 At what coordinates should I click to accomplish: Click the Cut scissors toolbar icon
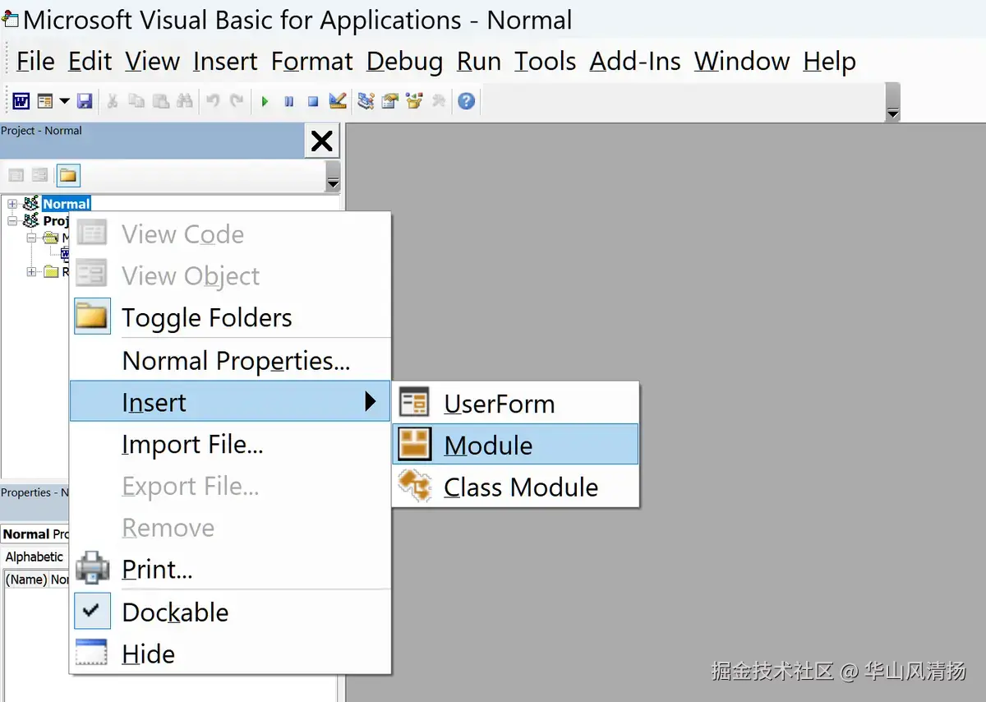click(x=113, y=101)
